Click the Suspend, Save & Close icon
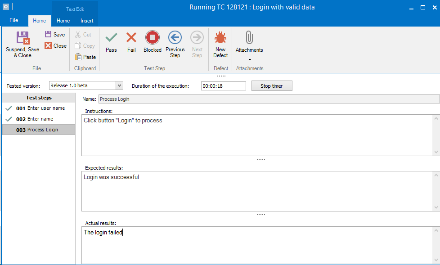This screenshot has height=265, width=440. pyautogui.click(x=22, y=38)
